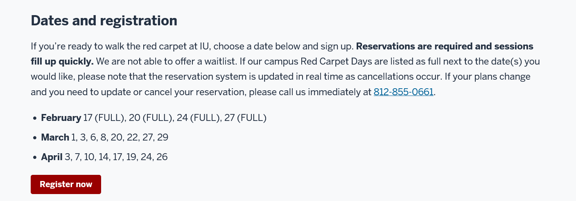This screenshot has width=576, height=201.
Task: Click the bullet point before April
Action: pos(35,157)
